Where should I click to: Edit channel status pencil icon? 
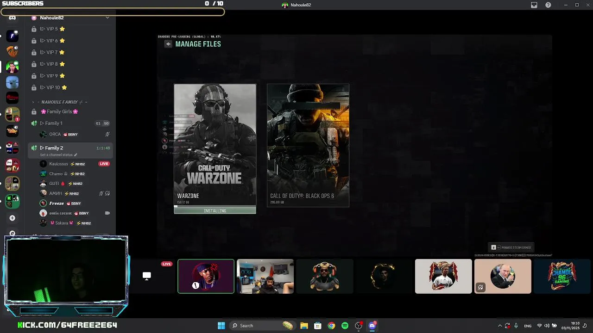coord(76,155)
